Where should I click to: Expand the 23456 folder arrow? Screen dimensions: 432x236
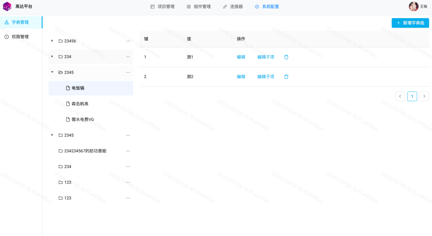pos(52,41)
